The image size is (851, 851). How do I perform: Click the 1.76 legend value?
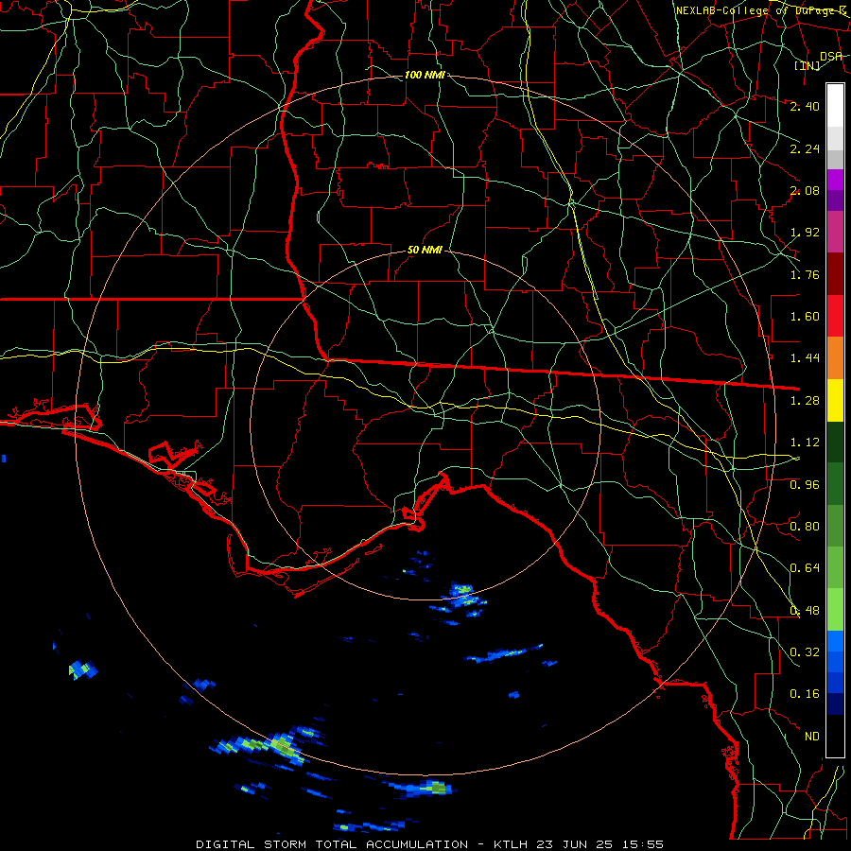coord(805,274)
